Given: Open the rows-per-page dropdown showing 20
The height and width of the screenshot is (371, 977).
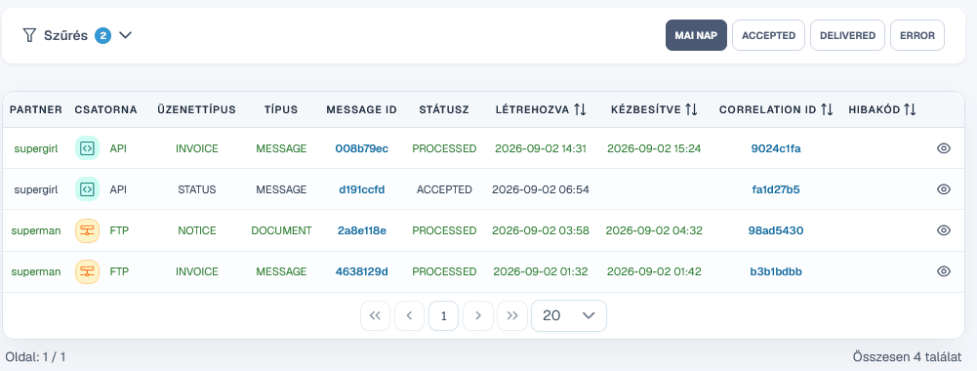Looking at the screenshot, I should click(x=569, y=316).
